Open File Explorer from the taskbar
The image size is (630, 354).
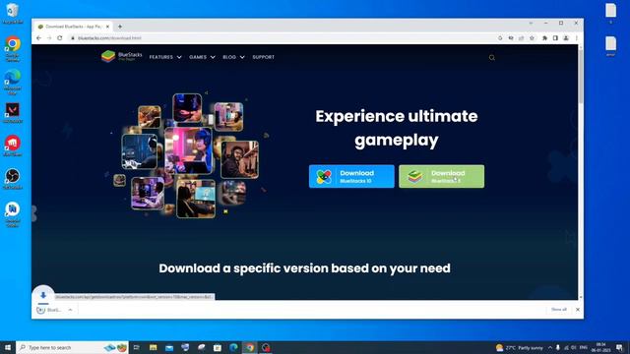pos(154,347)
